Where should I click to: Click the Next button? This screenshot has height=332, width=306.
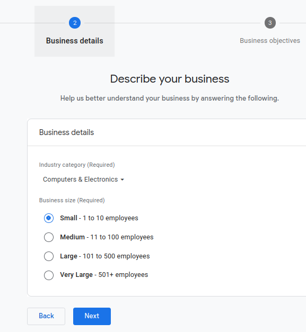pos(92,316)
